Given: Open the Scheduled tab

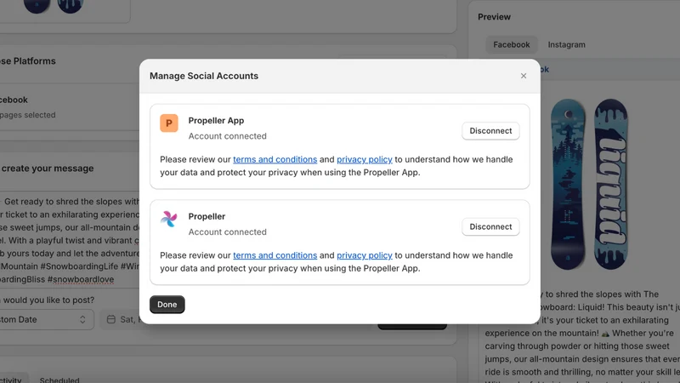Looking at the screenshot, I should tap(59, 380).
